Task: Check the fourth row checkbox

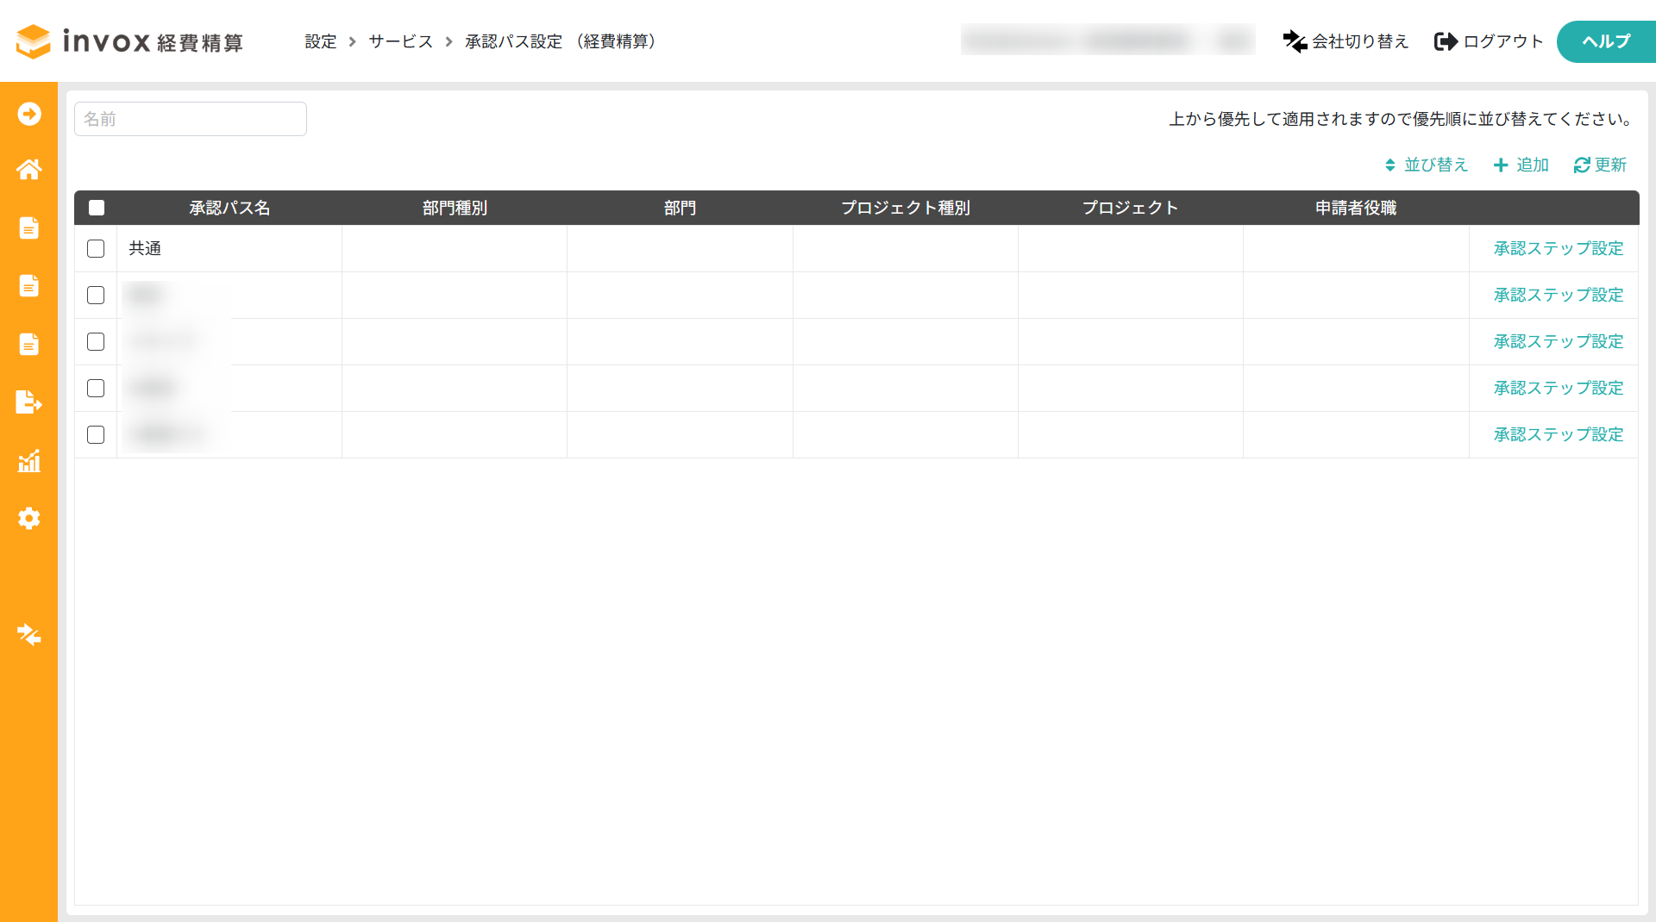Action: [96, 388]
